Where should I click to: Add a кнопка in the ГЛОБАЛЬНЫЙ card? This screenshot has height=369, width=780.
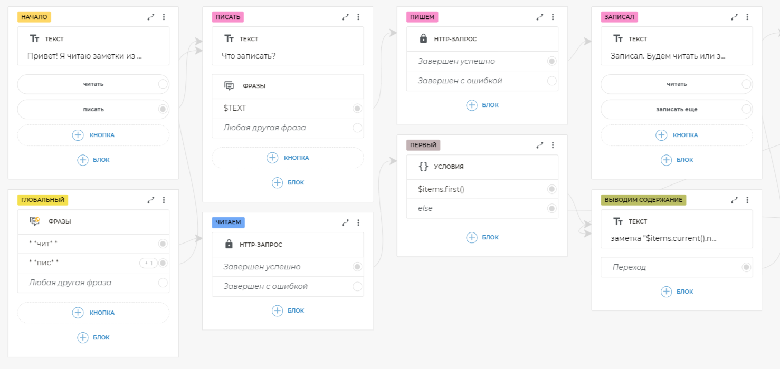pos(93,313)
